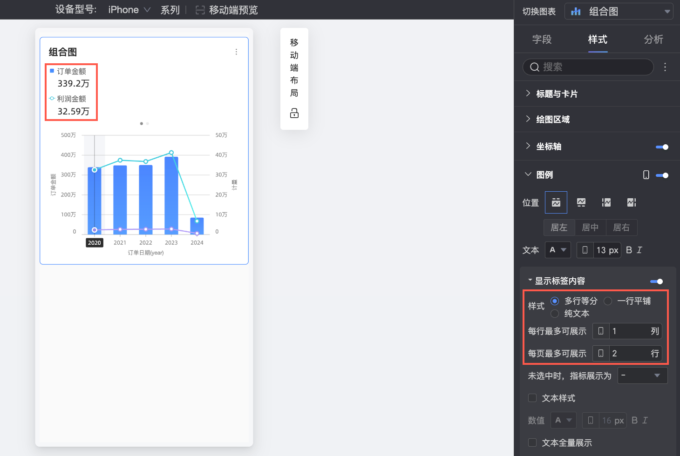This screenshot has height=456, width=680.
Task: Click the mobile icon in 数值 row
Action: (x=591, y=420)
